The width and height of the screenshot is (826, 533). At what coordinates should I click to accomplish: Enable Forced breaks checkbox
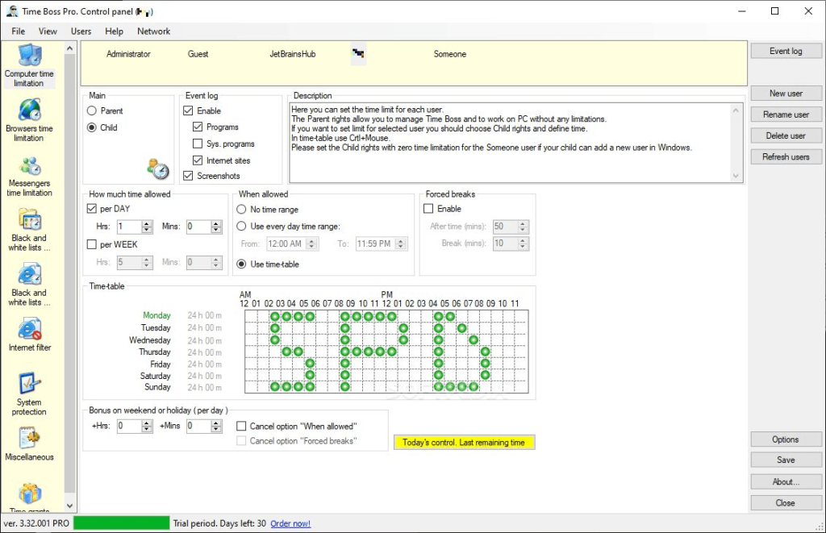(428, 209)
